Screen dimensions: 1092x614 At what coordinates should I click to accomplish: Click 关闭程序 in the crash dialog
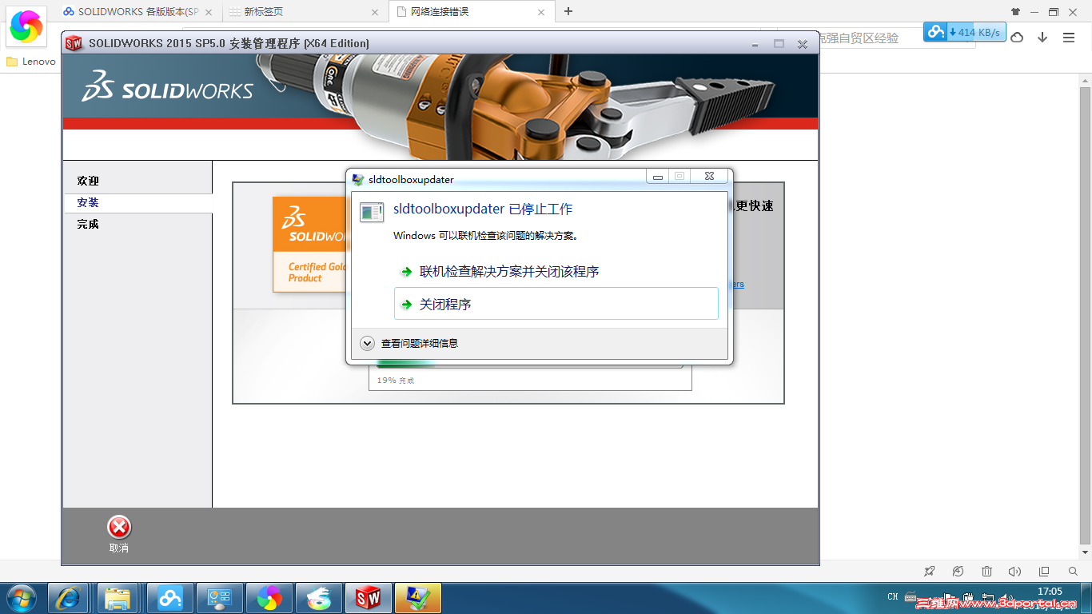(556, 304)
